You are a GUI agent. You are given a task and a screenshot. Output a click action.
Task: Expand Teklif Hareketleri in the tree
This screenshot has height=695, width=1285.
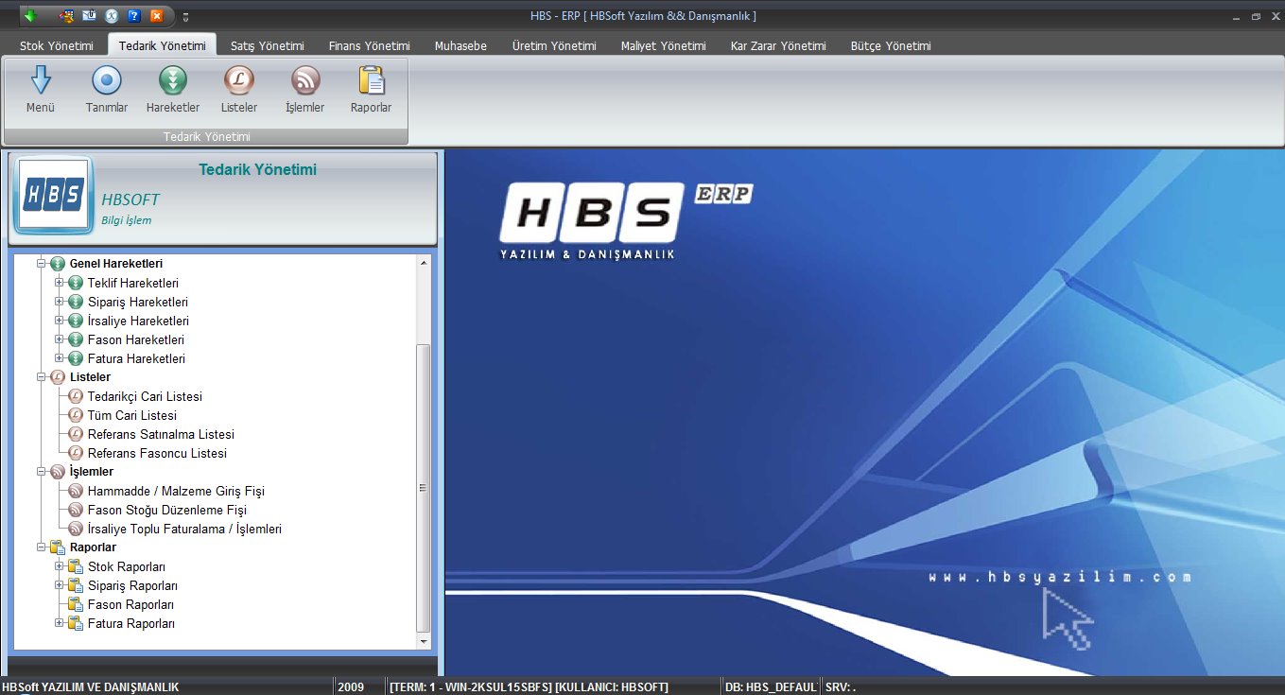[x=60, y=283]
